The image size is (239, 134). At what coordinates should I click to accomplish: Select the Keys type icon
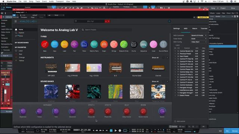[x=55, y=44]
